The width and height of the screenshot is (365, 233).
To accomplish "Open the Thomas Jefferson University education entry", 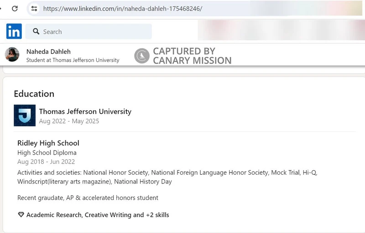I will tap(85, 111).
